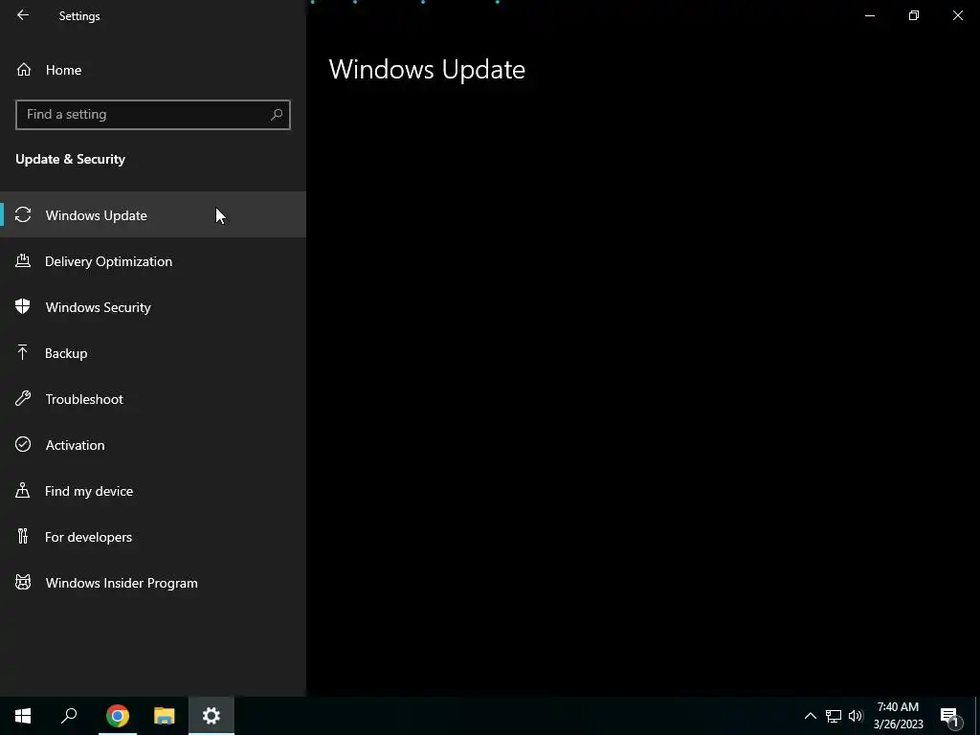Open Find my device settings
This screenshot has height=735, width=980.
(x=153, y=491)
